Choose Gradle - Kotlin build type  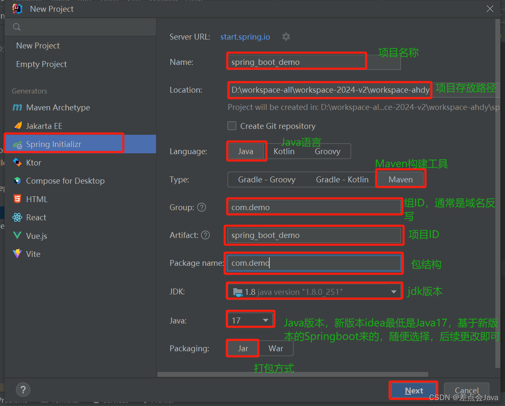342,179
